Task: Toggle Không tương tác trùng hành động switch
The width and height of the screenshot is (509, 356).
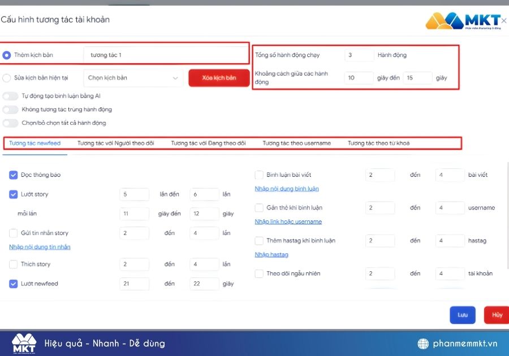Action: pyautogui.click(x=10, y=110)
